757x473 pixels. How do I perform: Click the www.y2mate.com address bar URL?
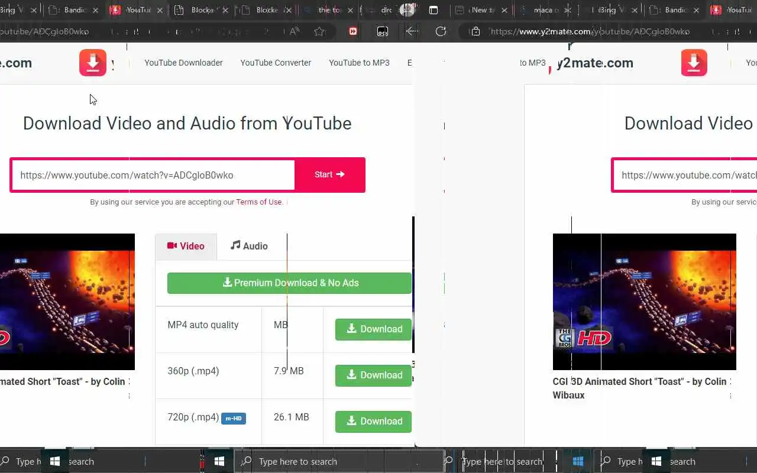(x=590, y=31)
